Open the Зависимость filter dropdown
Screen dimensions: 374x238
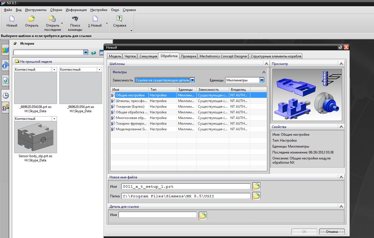click(x=193, y=80)
